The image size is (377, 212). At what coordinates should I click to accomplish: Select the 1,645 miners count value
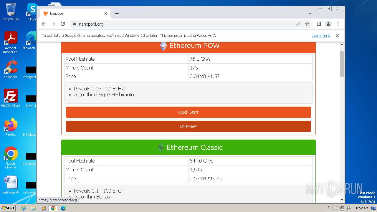pyautogui.click(x=196, y=170)
